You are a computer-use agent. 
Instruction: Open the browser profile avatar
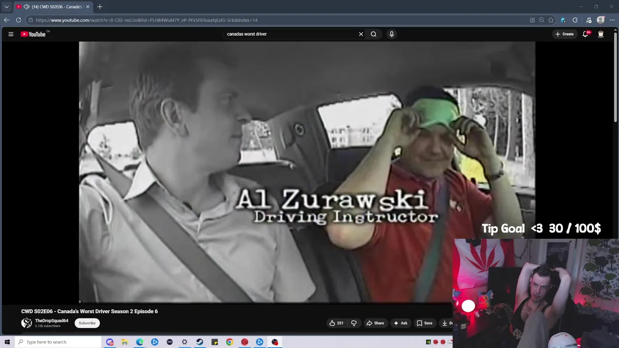[x=601, y=20]
